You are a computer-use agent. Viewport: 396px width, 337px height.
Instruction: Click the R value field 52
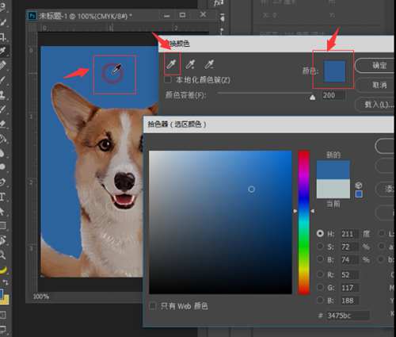tap(349, 275)
